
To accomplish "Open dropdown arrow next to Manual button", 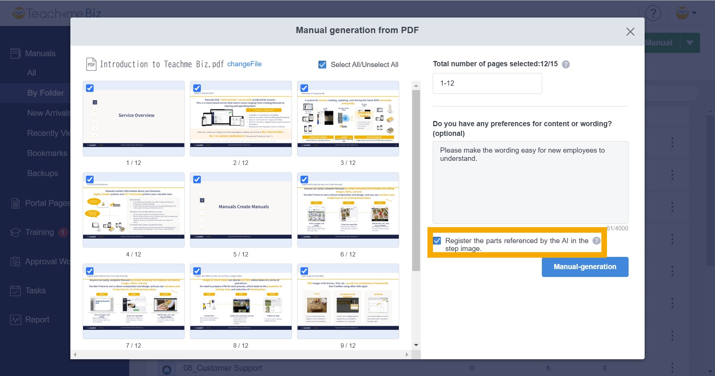I will [x=690, y=43].
